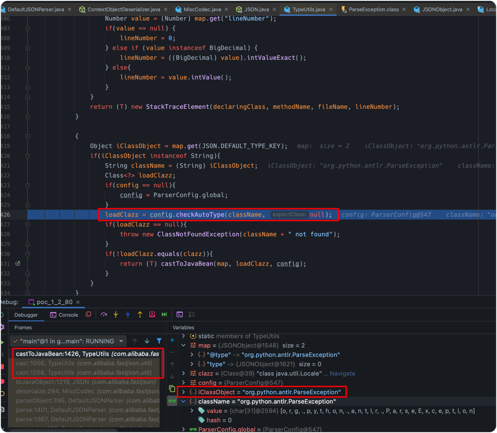Image resolution: width=497 pixels, height=433 pixels.
Task: Select the Debugger tab
Action: click(x=26, y=315)
